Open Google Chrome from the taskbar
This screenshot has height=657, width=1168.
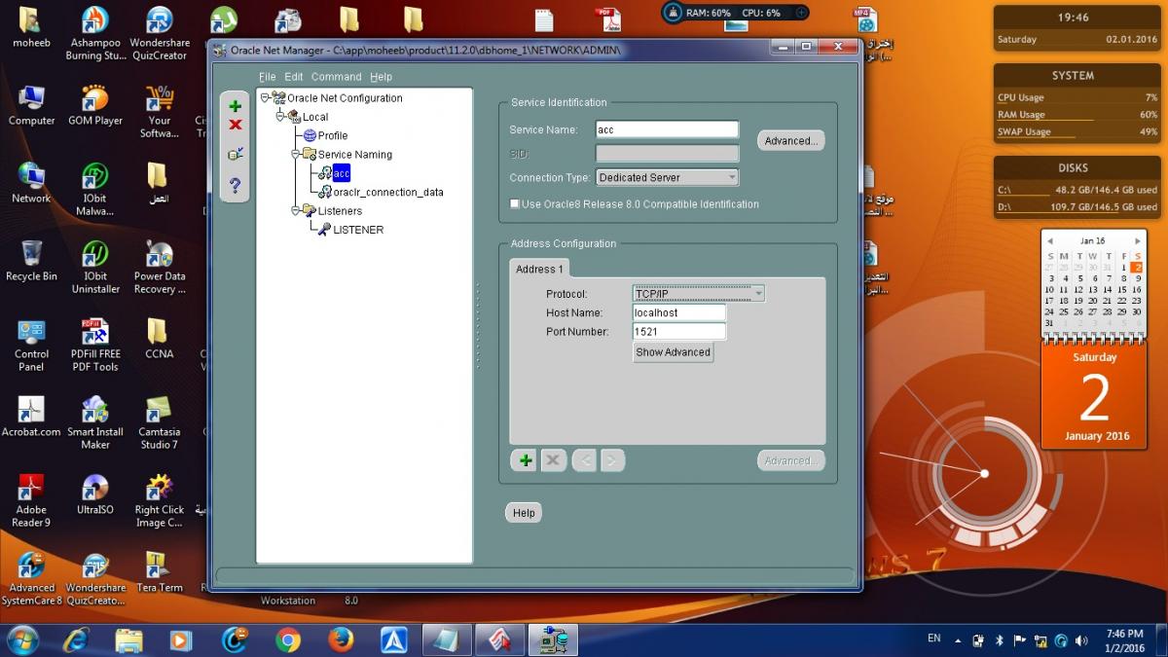(x=287, y=639)
